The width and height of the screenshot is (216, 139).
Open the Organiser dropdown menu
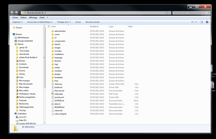[18, 22]
